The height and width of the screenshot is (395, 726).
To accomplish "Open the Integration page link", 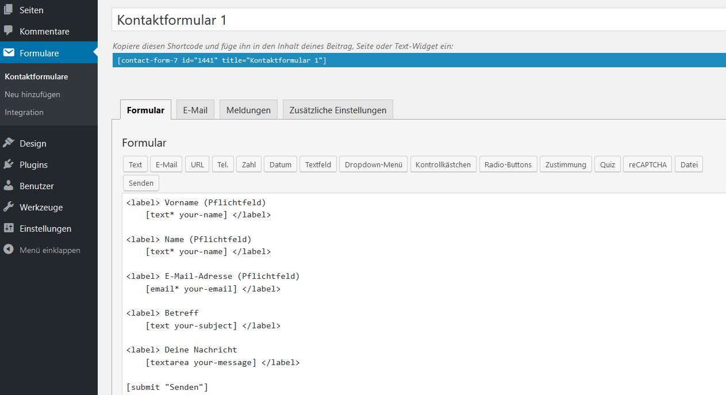I will (24, 112).
